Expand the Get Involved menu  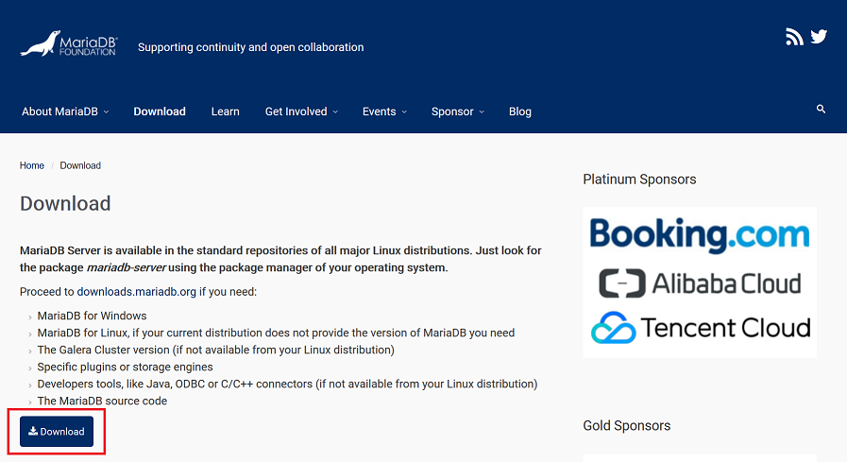(x=301, y=111)
